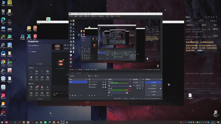221x124 pixels.
Task: Open OBS Studio from the Windows taskbar
Action: pyautogui.click(x=63, y=122)
